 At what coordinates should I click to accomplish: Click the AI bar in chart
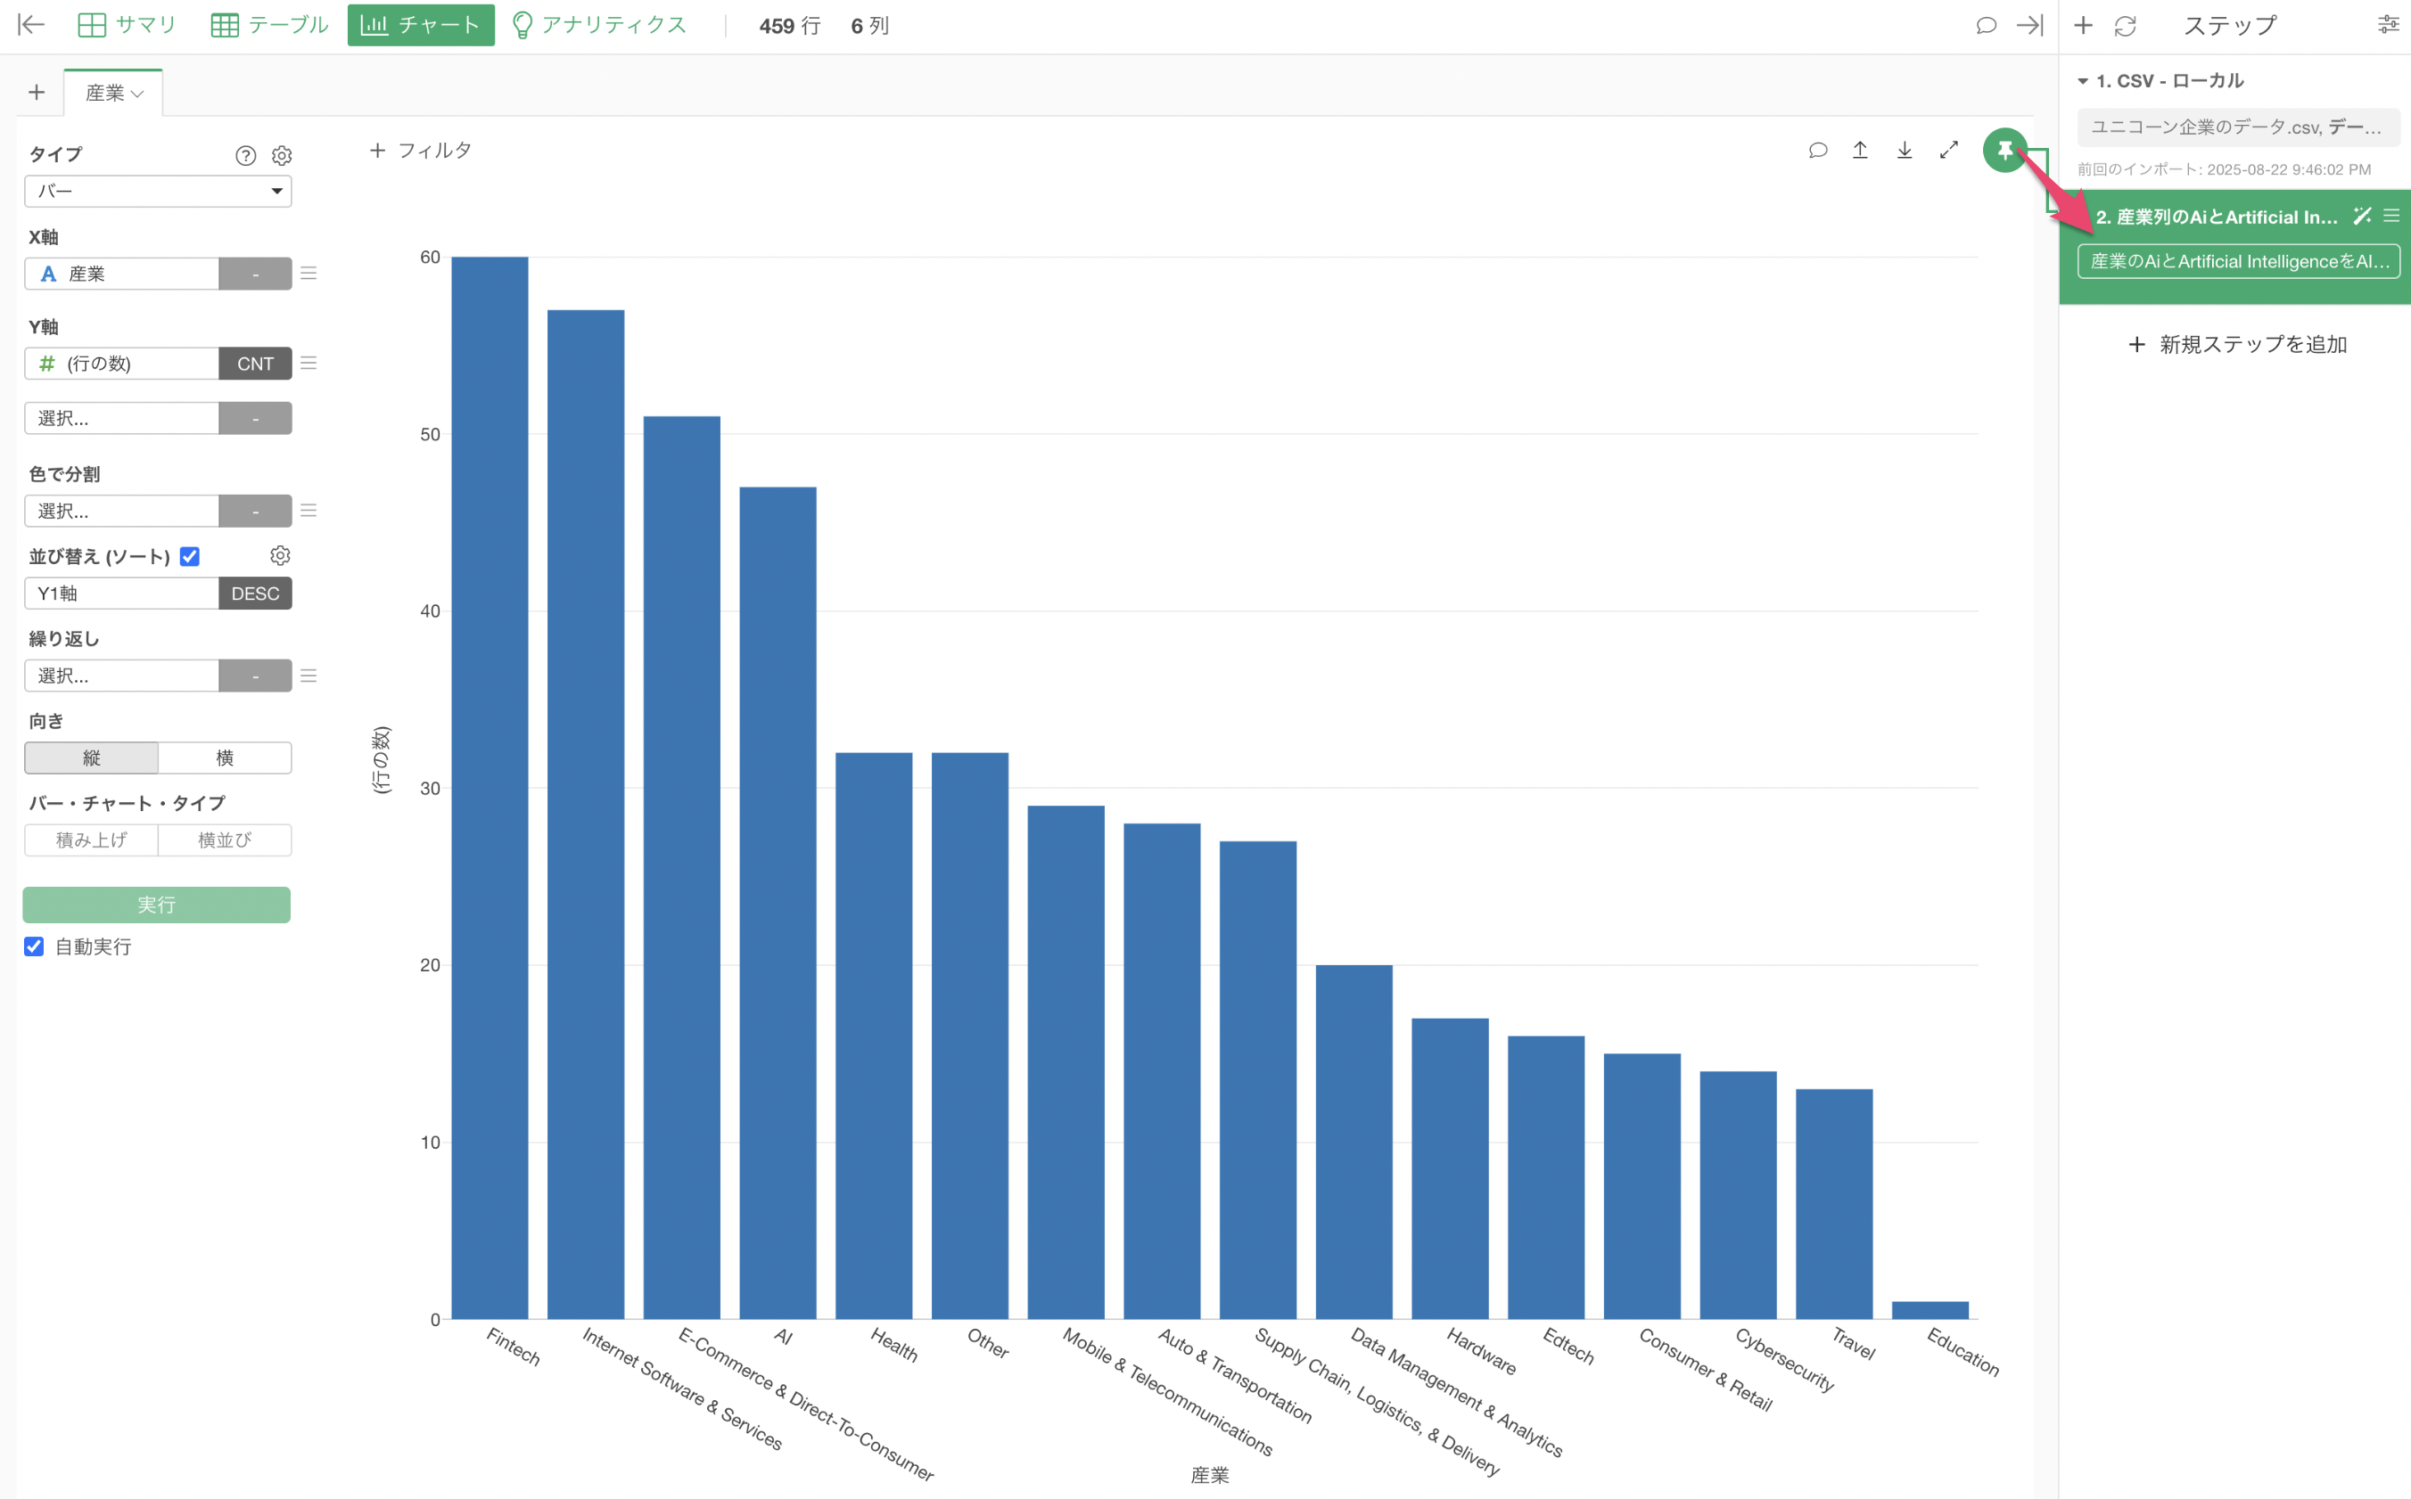coord(778,903)
